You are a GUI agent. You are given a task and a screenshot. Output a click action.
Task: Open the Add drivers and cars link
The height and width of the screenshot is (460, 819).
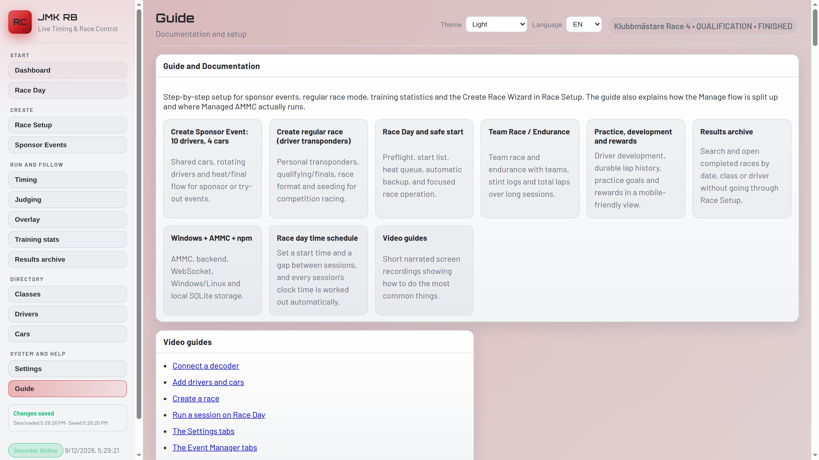click(208, 382)
